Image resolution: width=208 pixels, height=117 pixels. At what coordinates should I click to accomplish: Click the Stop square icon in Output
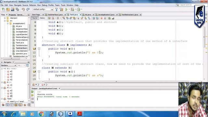tap(32, 99)
